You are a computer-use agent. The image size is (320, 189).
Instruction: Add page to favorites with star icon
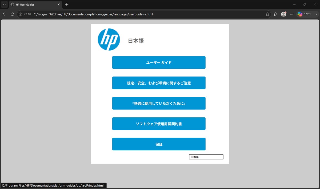tap(267, 14)
